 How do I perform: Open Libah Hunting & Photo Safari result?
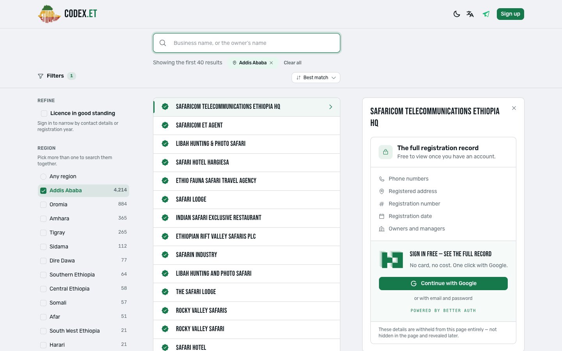pos(247,144)
